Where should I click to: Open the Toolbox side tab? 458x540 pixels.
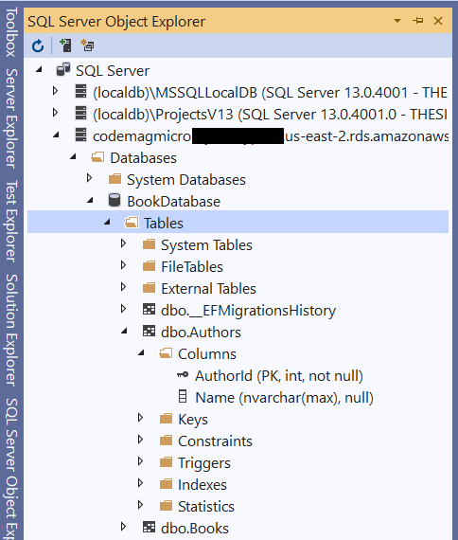11,31
